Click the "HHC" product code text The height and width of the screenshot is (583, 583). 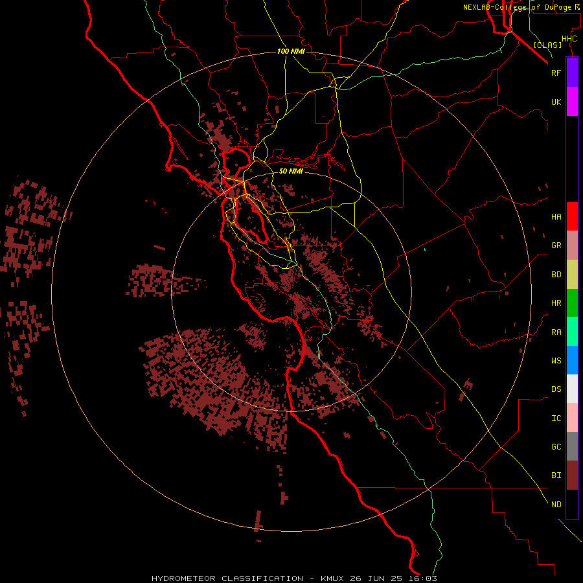click(x=569, y=39)
